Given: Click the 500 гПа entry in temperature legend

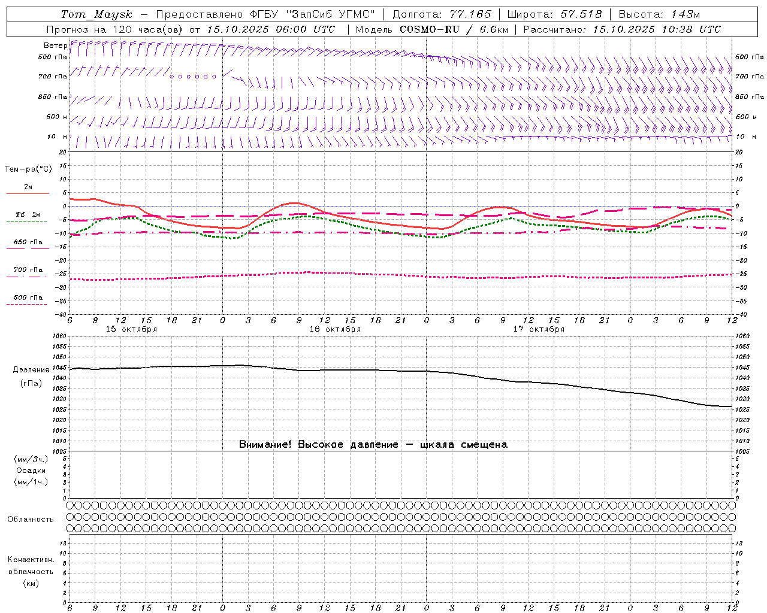Looking at the screenshot, I should 28,298.
